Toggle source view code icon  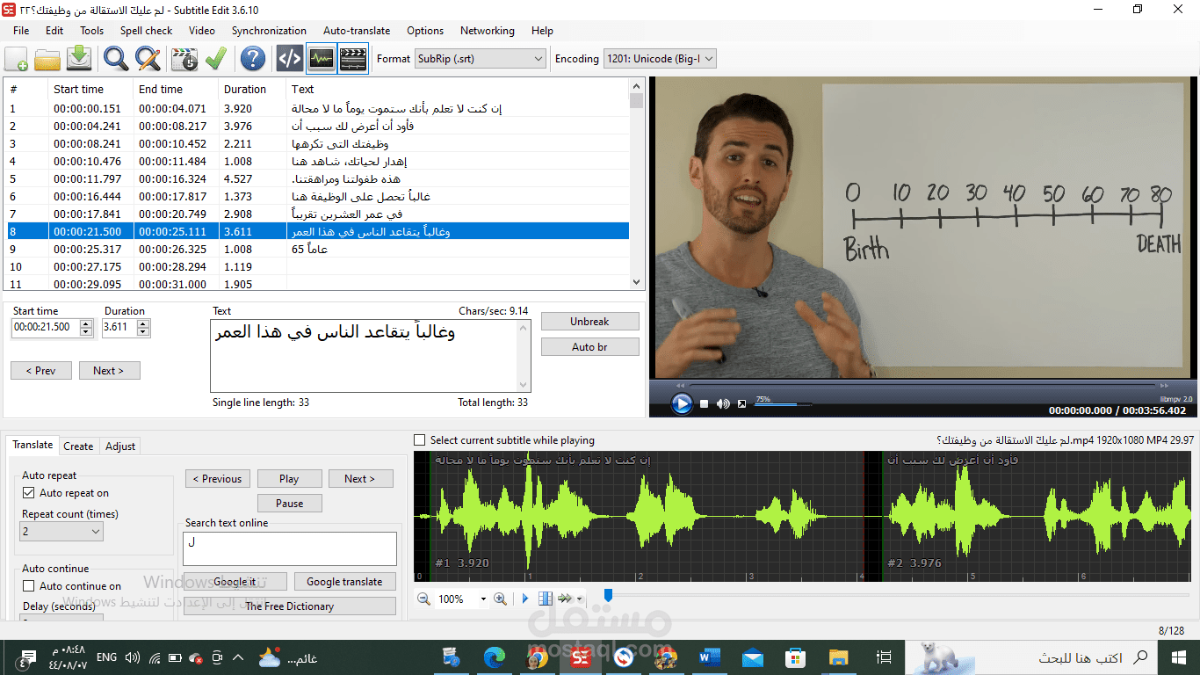point(289,59)
